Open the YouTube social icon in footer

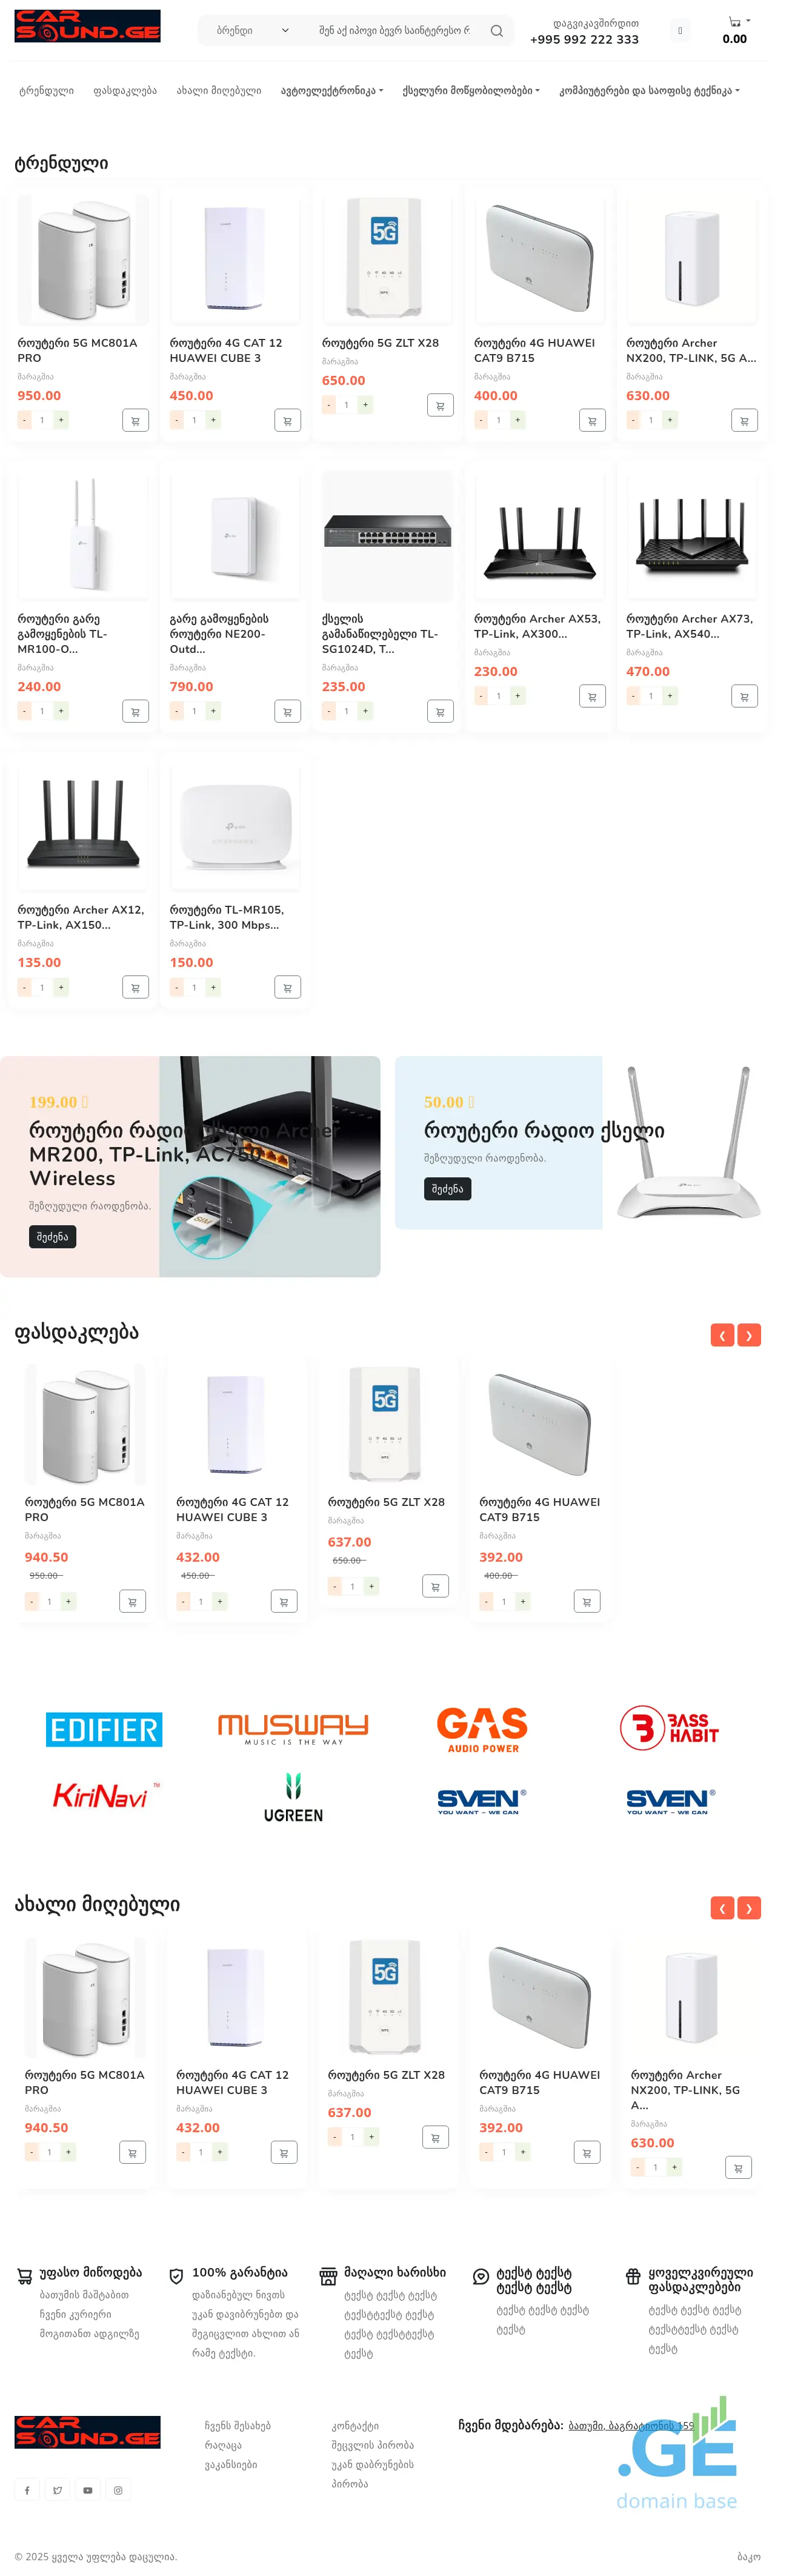pos(88,2490)
